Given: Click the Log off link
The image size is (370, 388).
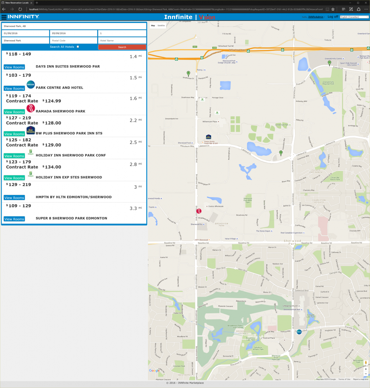Looking at the screenshot, I should 333,17.
